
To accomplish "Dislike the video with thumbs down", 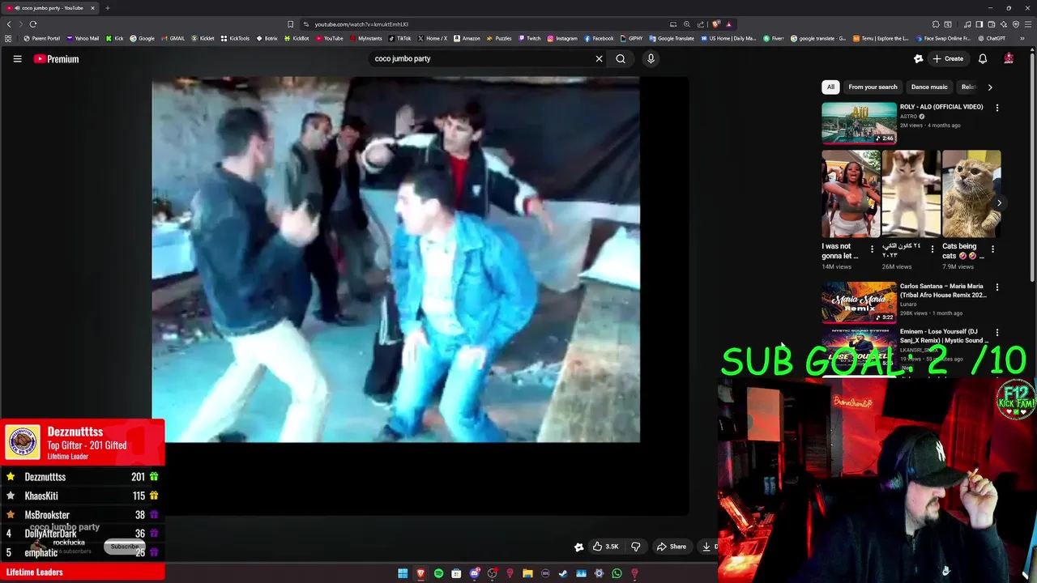I will coord(636,547).
